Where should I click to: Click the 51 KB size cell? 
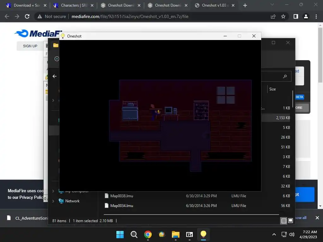click(285, 147)
